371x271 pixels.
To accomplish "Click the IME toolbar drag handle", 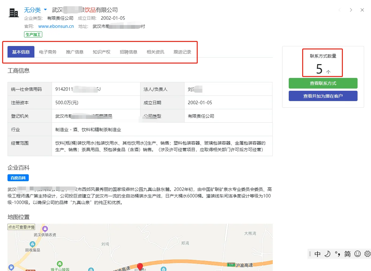I will coord(310,254).
